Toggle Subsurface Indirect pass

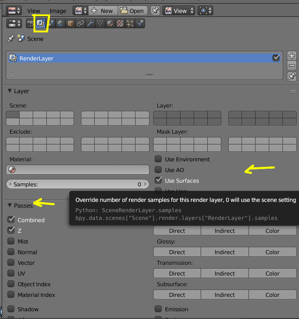coord(225,295)
